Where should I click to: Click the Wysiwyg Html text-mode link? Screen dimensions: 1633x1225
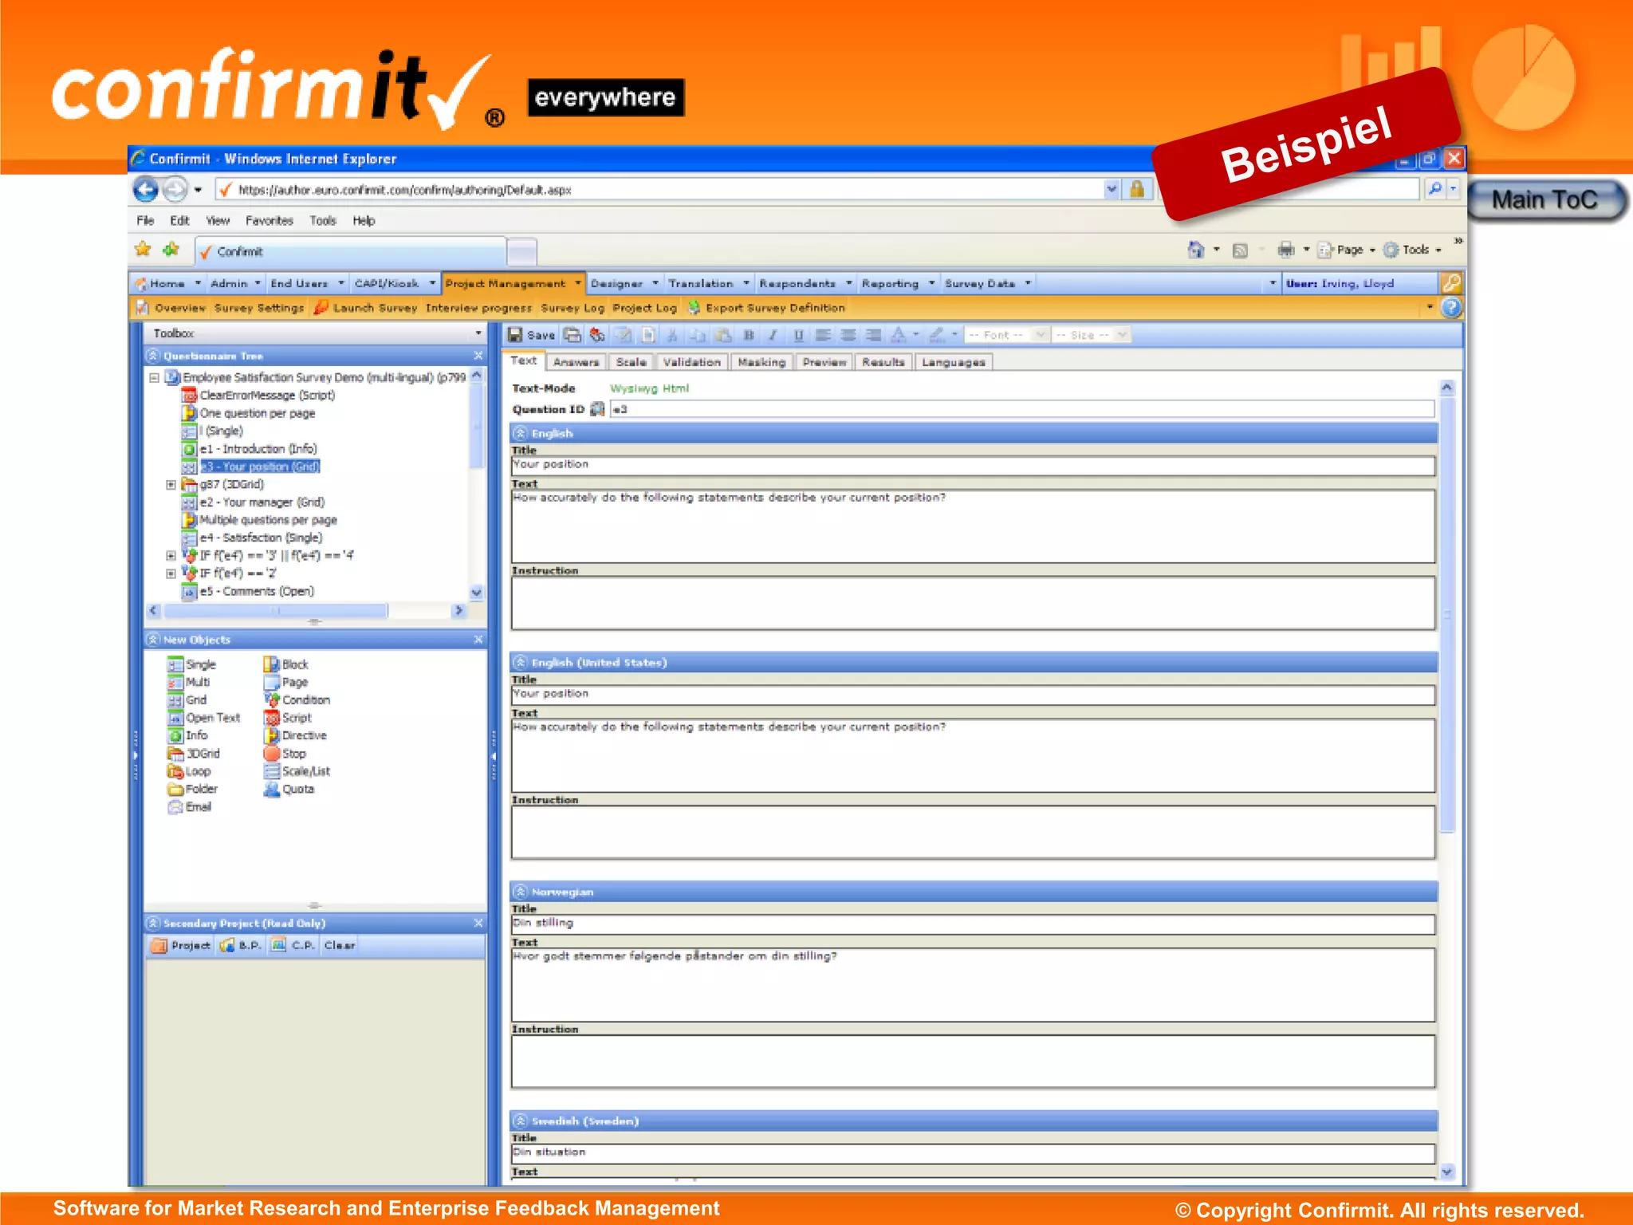tap(649, 388)
